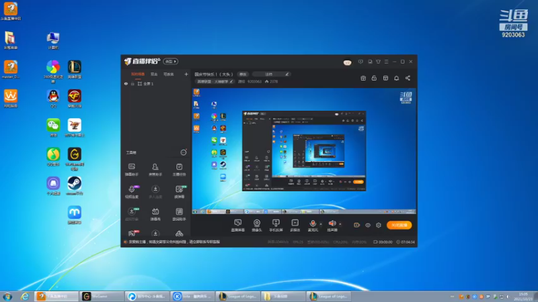The image size is (538, 302).
Task: Open QQ desktop shortcut
Action: [53, 99]
